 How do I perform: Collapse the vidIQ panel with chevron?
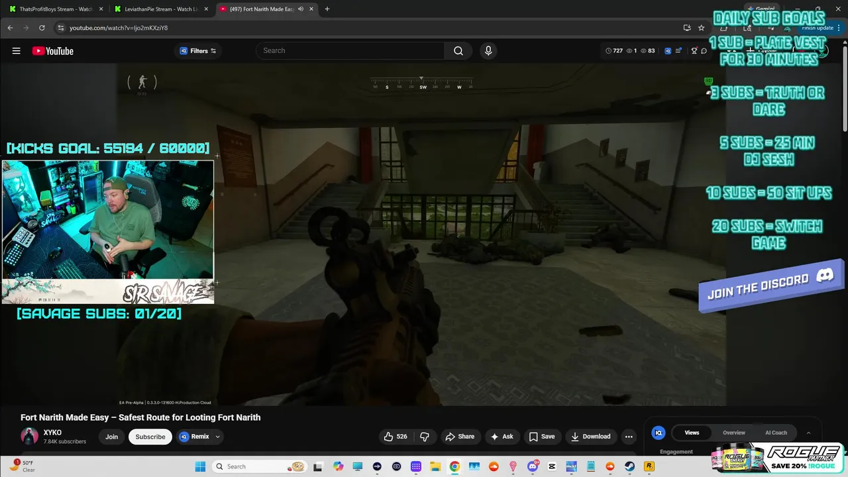point(808,433)
